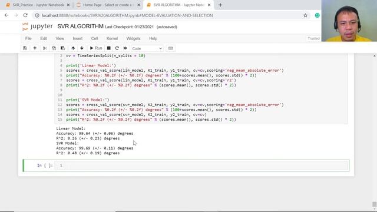Go forward in browser history
The image size is (377, 212).
[x=16, y=15]
